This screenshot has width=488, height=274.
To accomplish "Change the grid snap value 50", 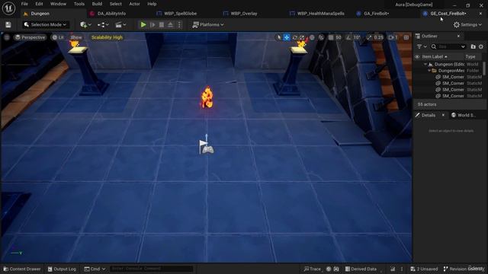I will coord(339,37).
